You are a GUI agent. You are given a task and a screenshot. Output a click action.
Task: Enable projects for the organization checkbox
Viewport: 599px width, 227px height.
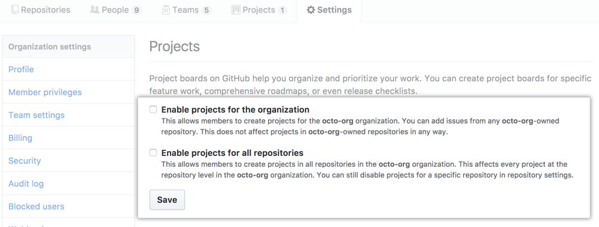153,110
